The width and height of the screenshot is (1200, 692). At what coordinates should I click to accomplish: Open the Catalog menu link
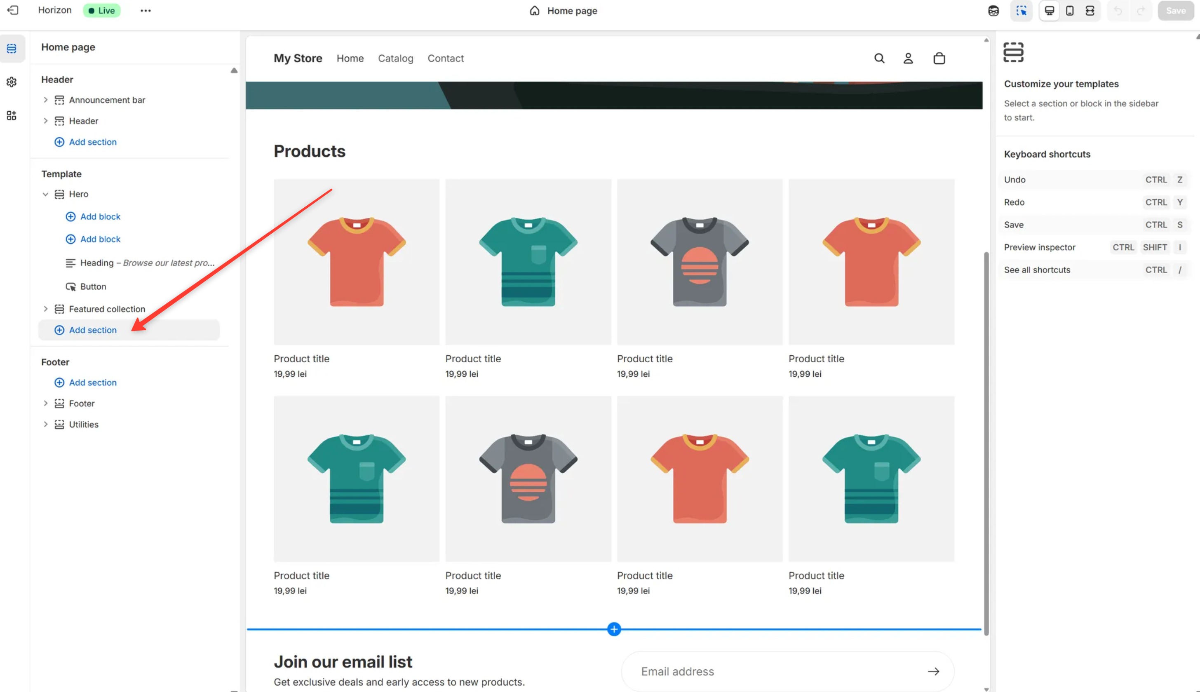395,59
